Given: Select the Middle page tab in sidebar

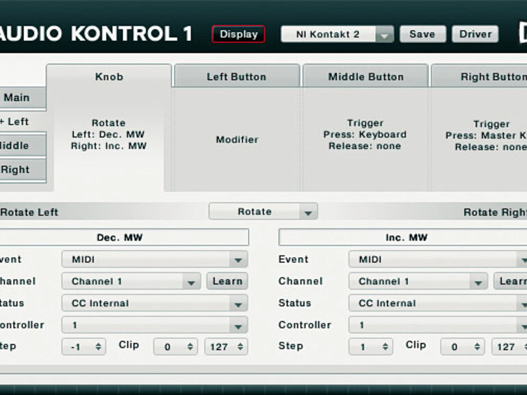Looking at the screenshot, I should point(22,146).
